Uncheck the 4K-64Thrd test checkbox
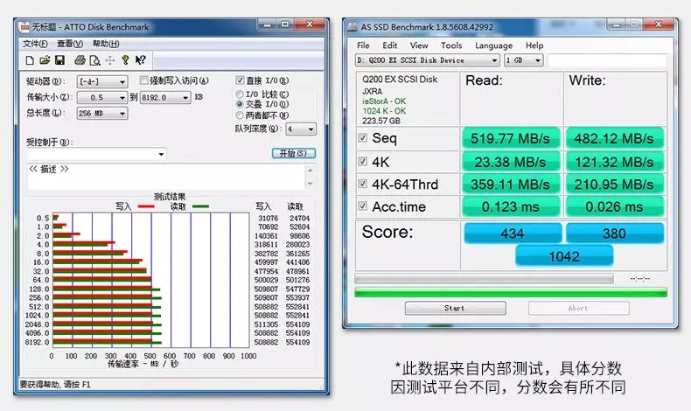The height and width of the screenshot is (411, 691). [x=363, y=184]
